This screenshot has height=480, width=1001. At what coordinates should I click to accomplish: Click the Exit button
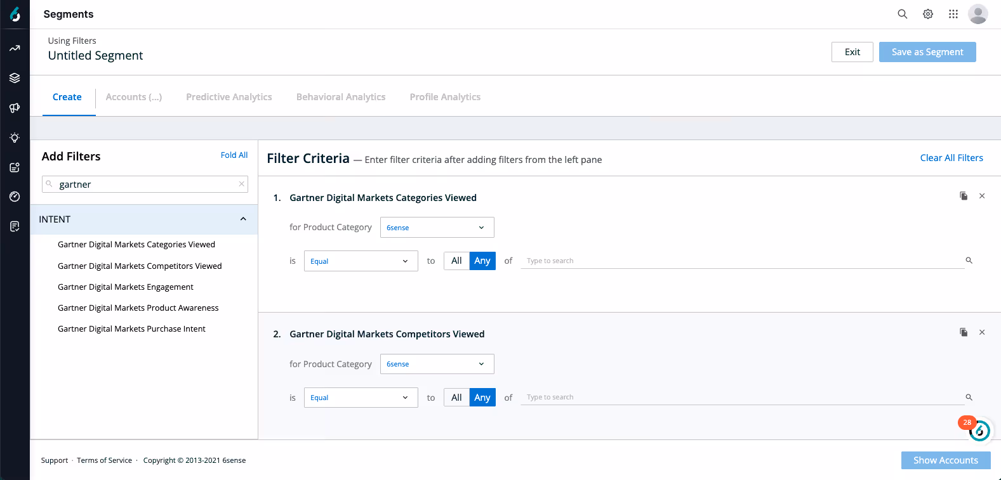tap(852, 52)
